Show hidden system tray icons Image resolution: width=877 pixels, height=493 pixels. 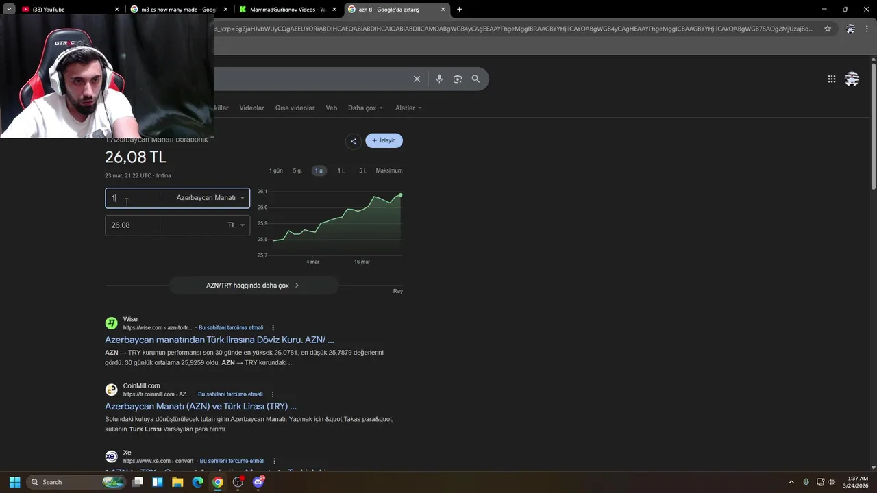pyautogui.click(x=791, y=482)
